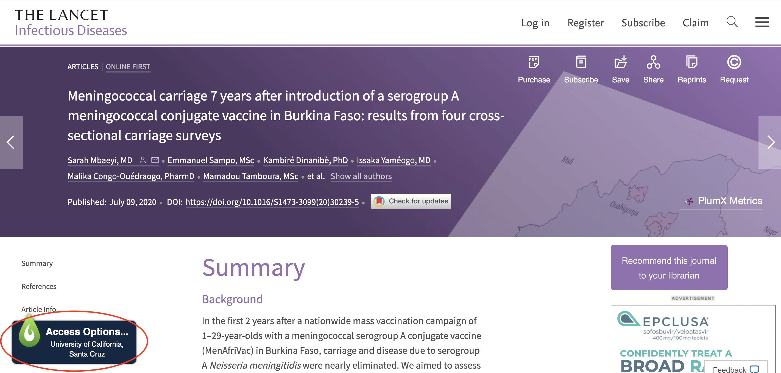
Task: Save the article via Save icon
Action: pyautogui.click(x=620, y=62)
